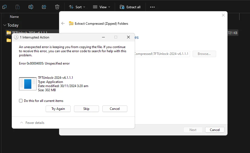Click the Skip button
250x153 pixels.
(x=86, y=109)
